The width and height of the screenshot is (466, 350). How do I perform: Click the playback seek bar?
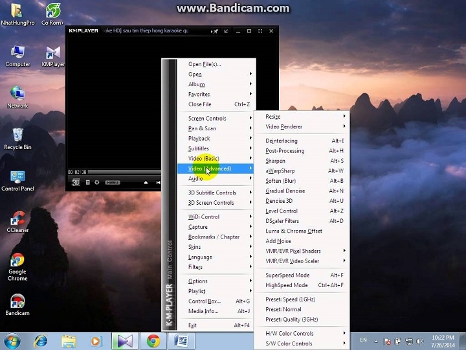(124, 172)
